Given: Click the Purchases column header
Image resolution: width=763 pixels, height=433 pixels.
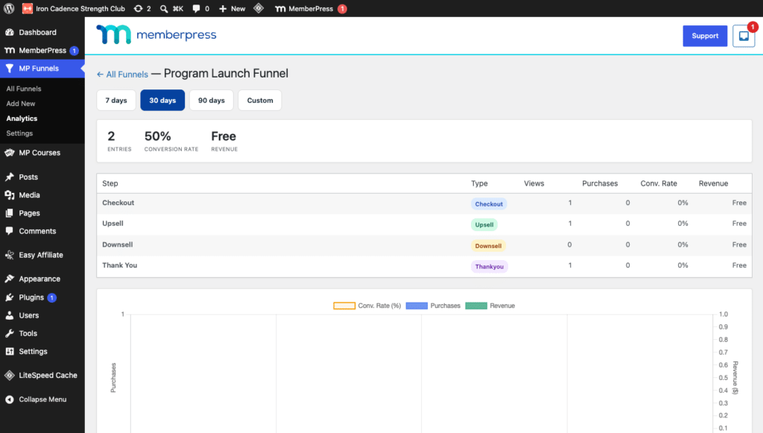Looking at the screenshot, I should [x=600, y=183].
